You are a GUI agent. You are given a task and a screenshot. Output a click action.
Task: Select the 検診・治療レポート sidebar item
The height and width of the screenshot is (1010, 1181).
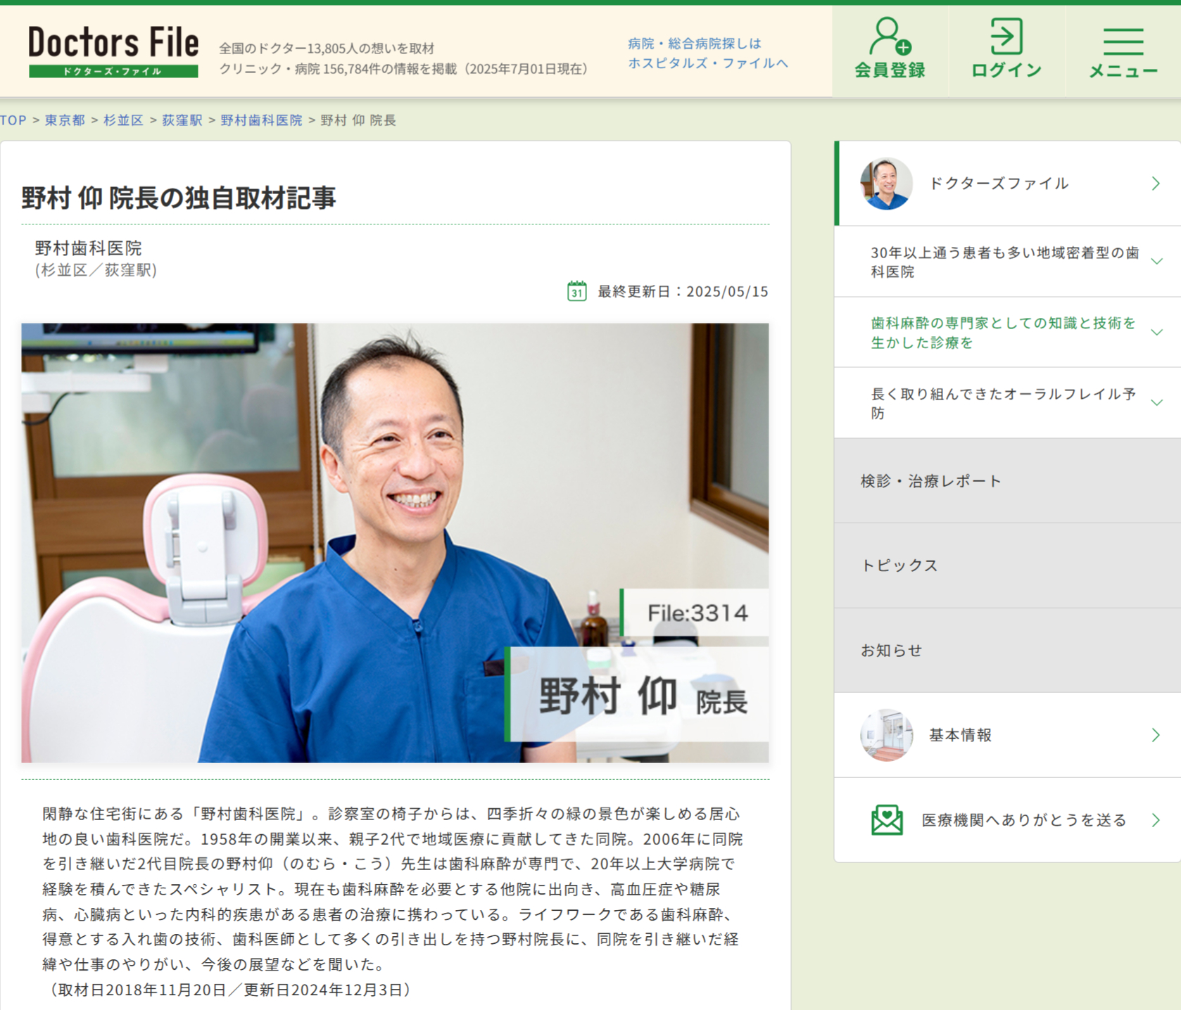point(930,481)
